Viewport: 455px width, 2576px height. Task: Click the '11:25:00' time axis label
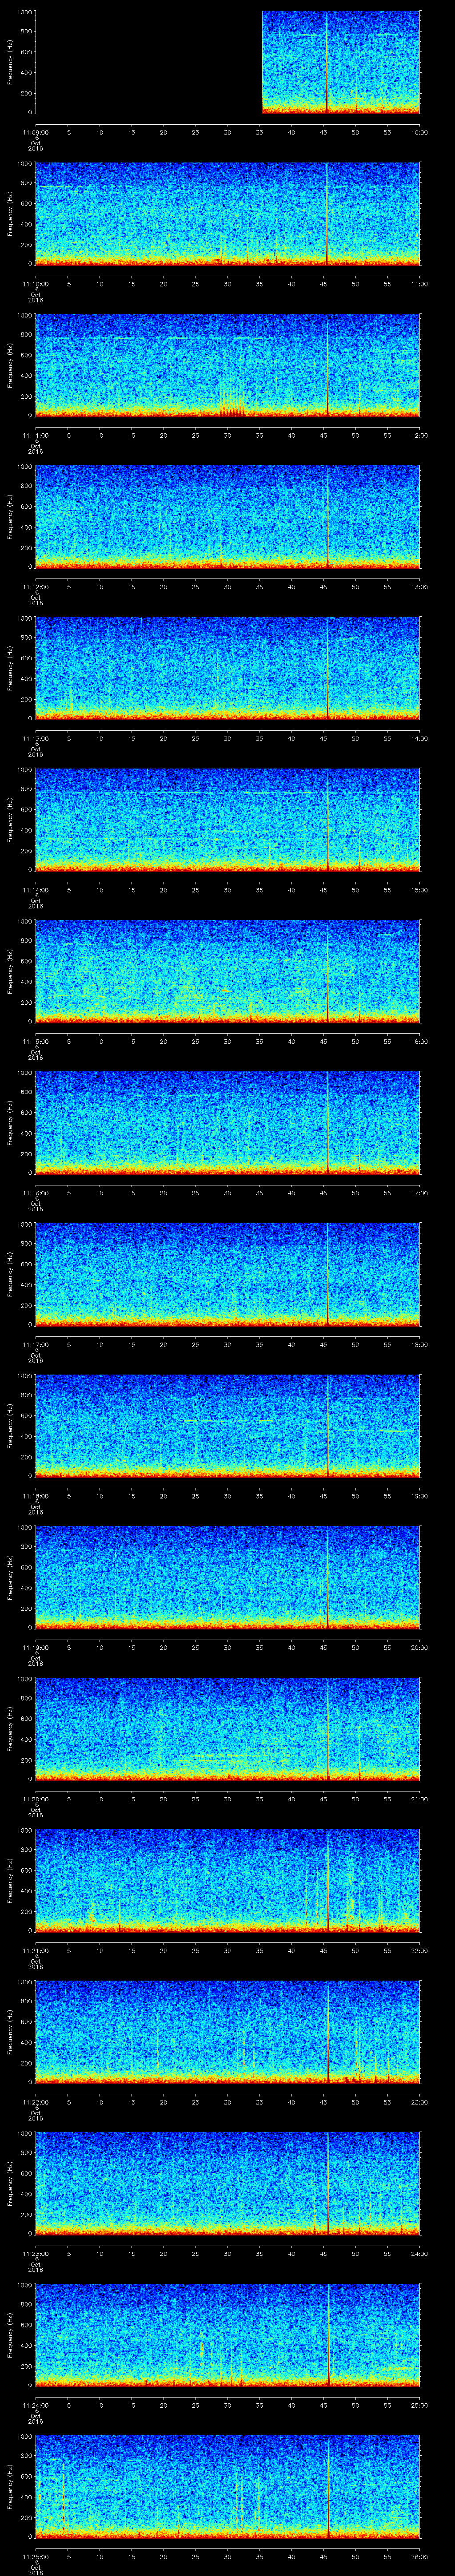(x=36, y=2556)
